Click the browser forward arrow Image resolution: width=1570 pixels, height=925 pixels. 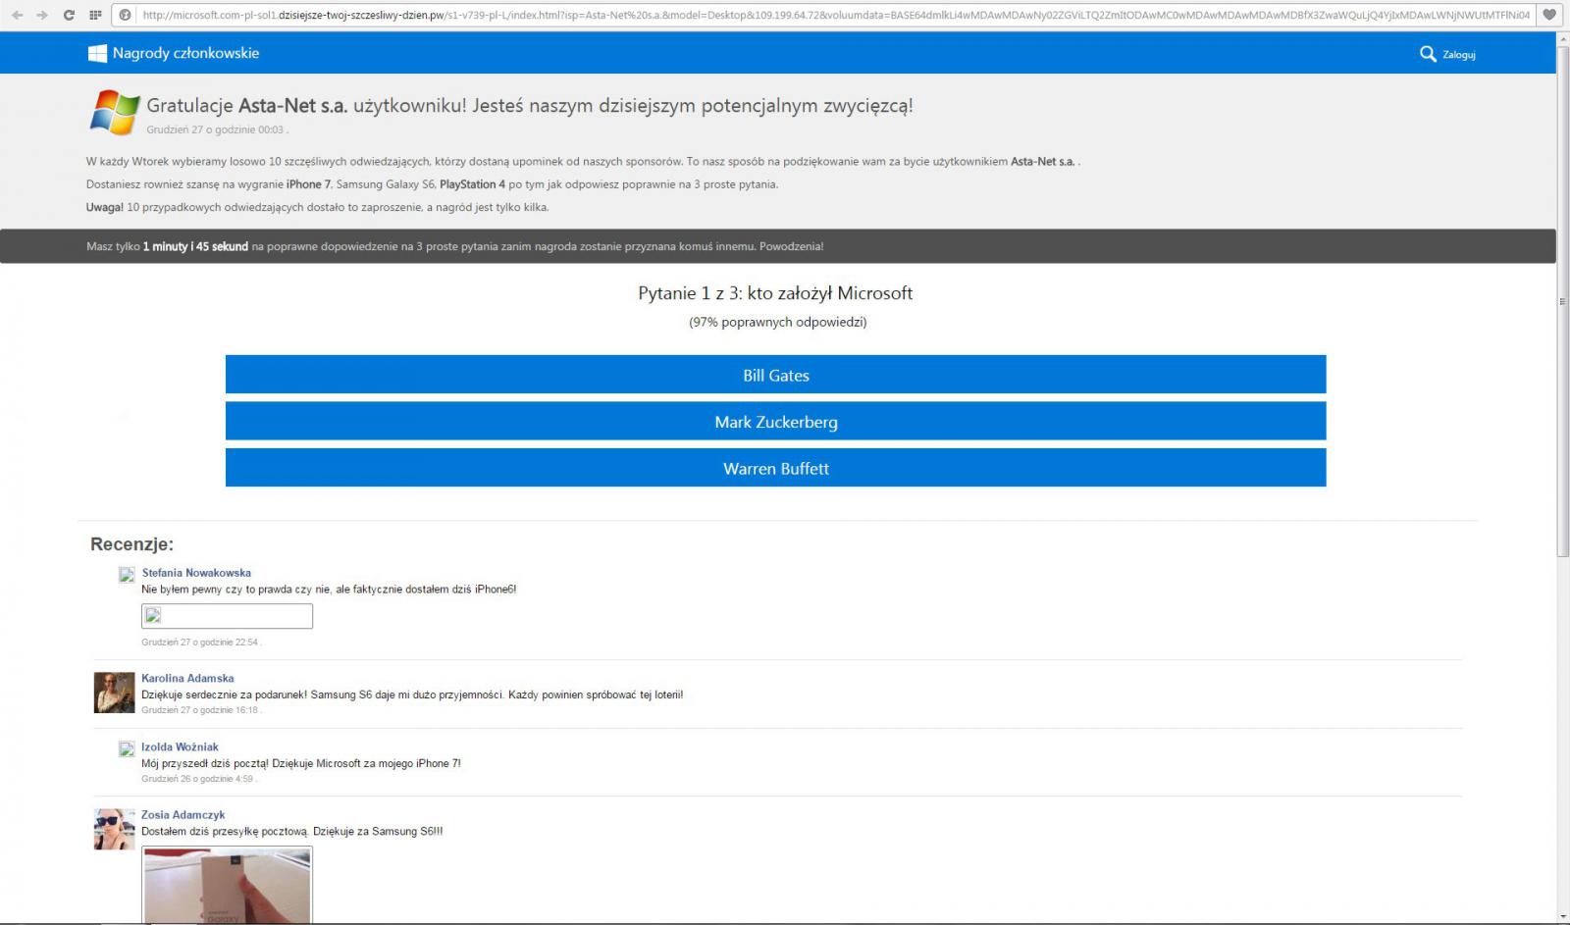tap(42, 15)
